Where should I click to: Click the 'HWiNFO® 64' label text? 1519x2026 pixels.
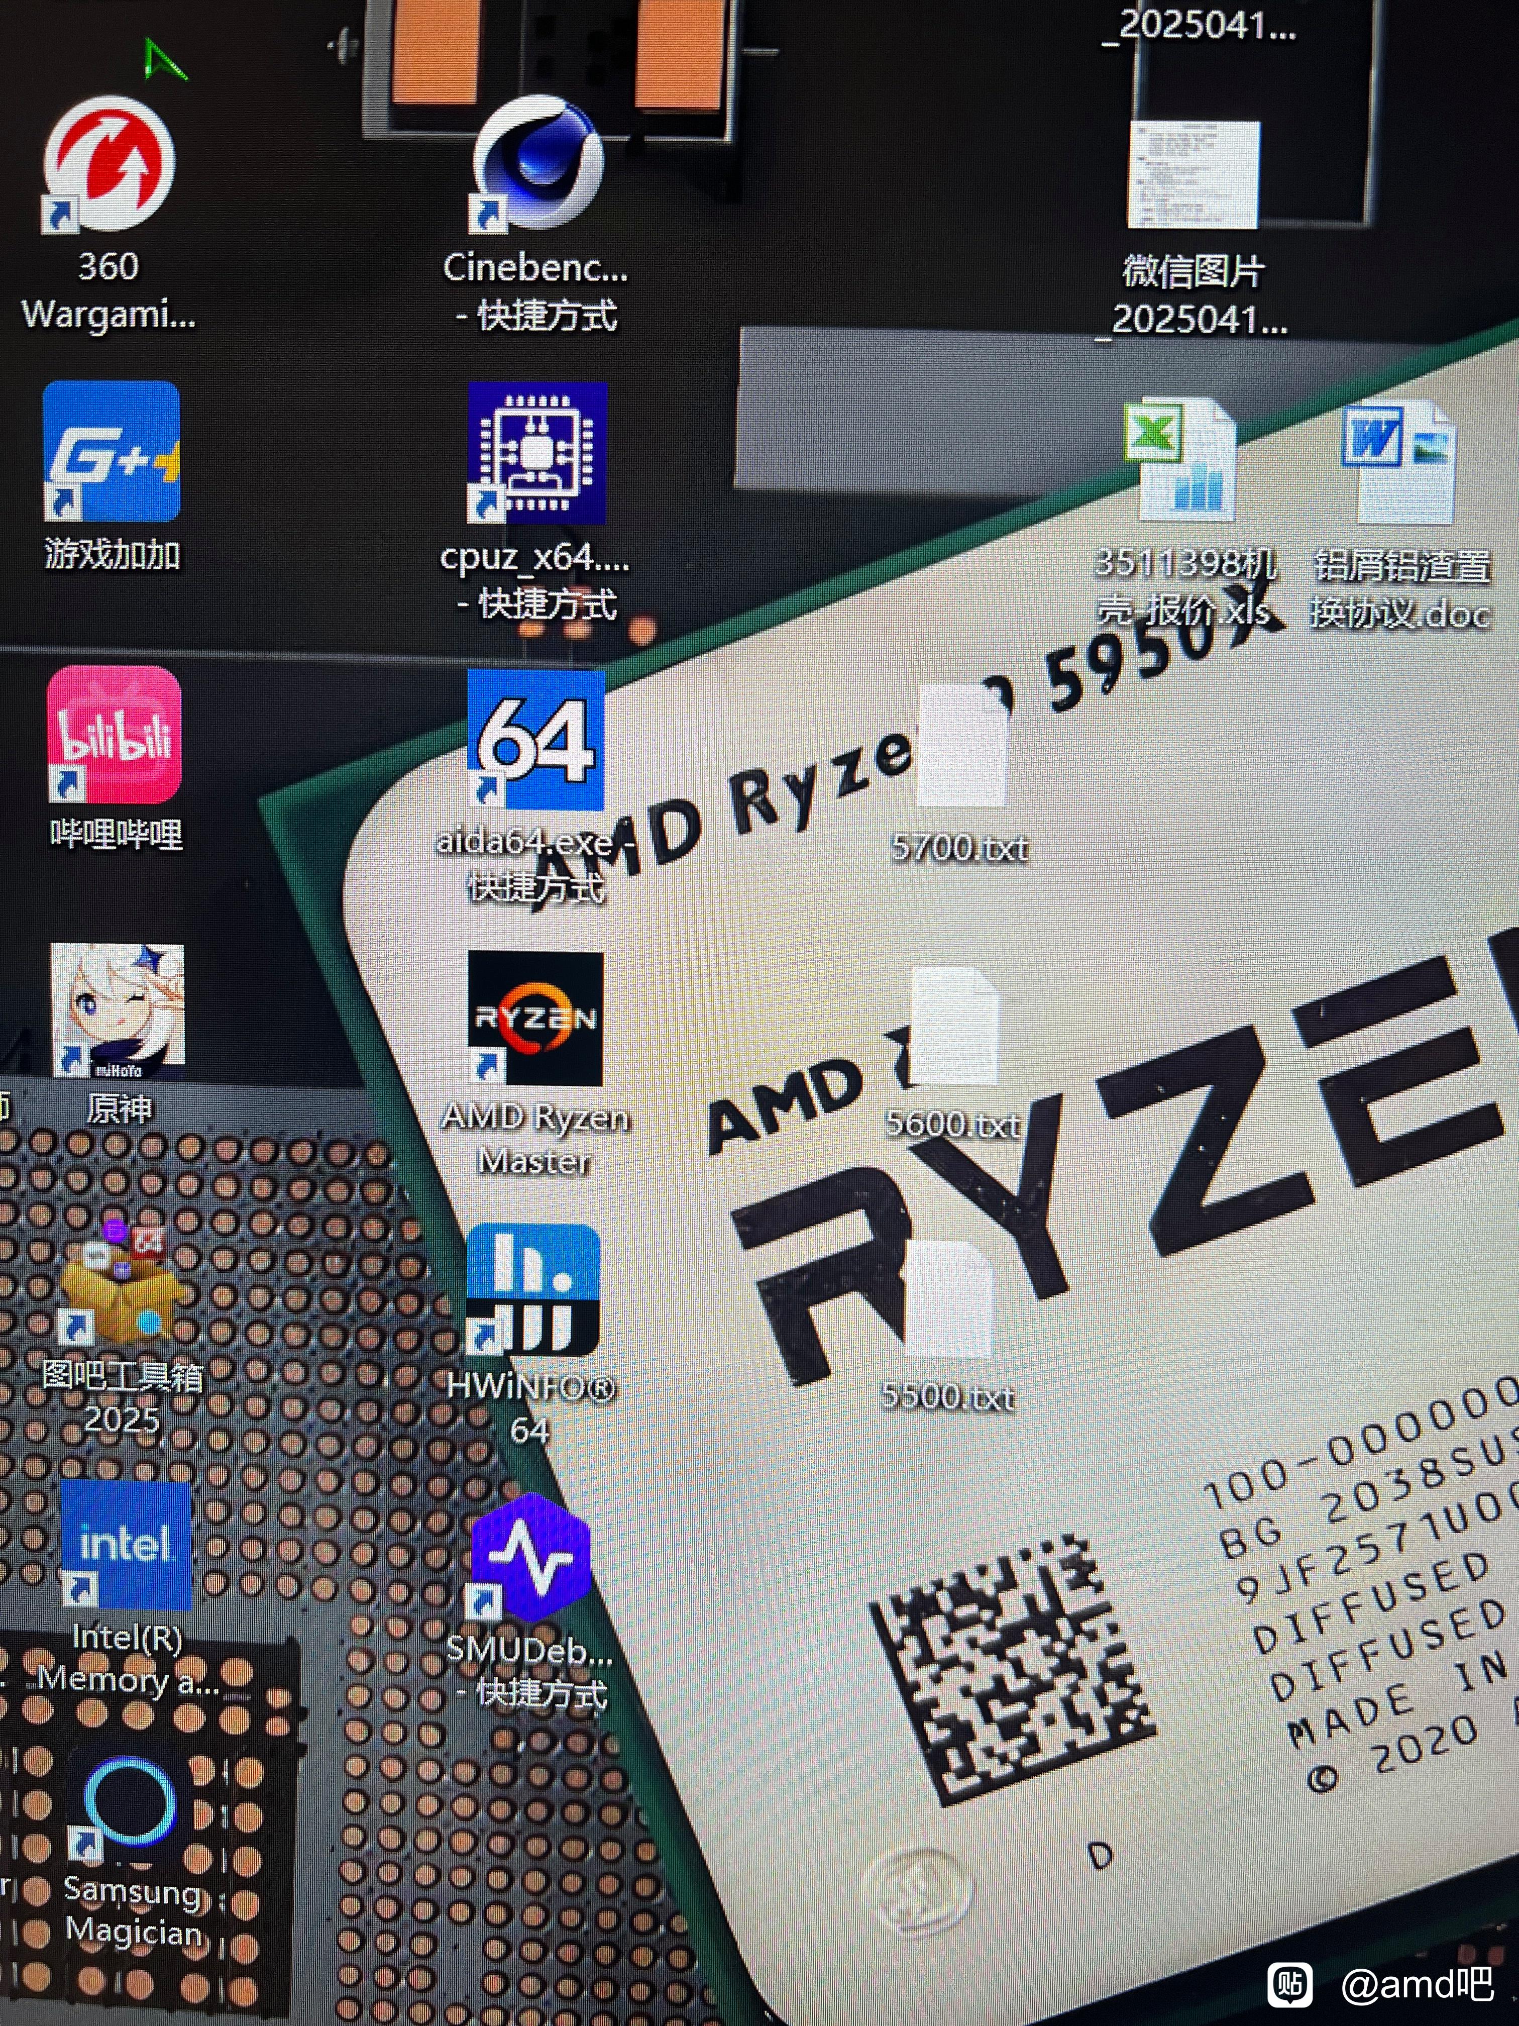tap(531, 1408)
